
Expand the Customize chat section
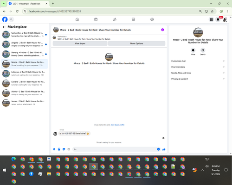coord(198,61)
